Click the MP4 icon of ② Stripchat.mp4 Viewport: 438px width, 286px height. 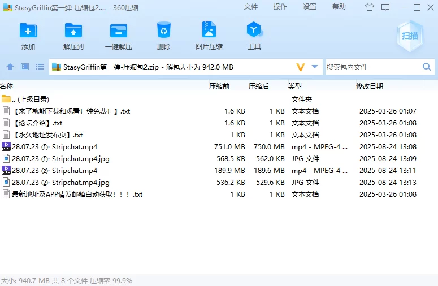pyautogui.click(x=6, y=170)
